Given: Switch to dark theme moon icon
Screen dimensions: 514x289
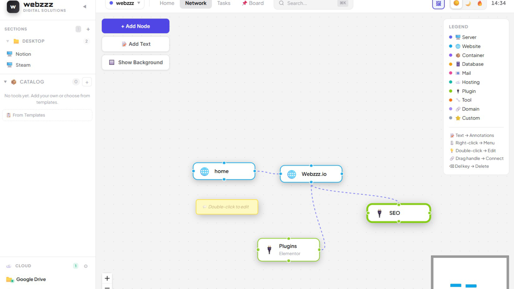Looking at the screenshot, I should [x=468, y=3].
